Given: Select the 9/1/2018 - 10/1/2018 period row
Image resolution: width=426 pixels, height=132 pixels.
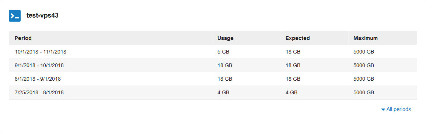Looking at the screenshot, I should pos(213,65).
